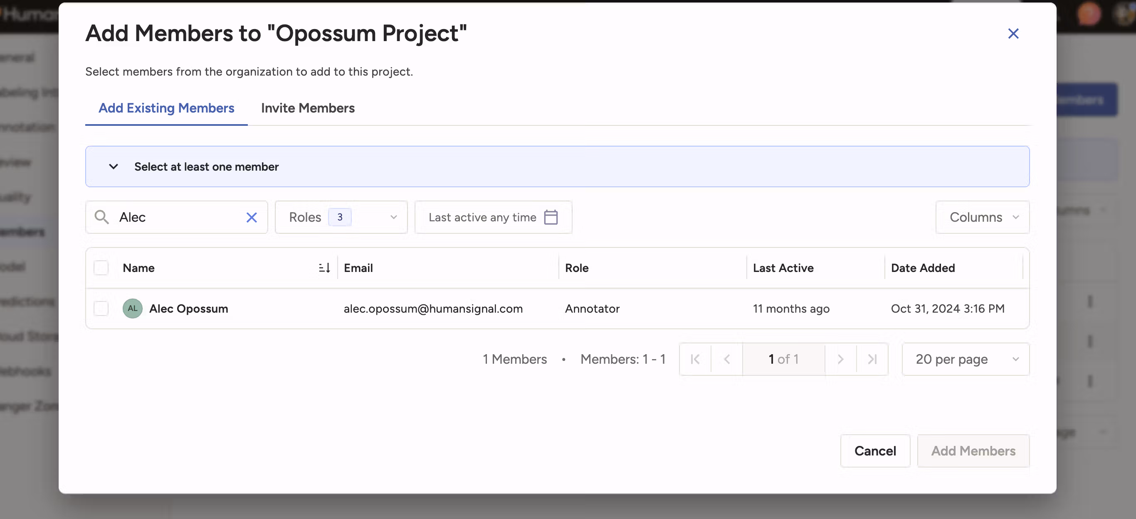Click the previous page arrow
The height and width of the screenshot is (519, 1136).
point(727,359)
